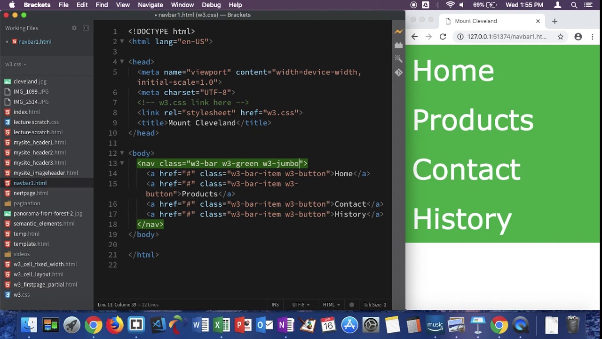This screenshot has width=602, height=339.
Task: Toggle INS insert/overwrite mode in status bar
Action: click(x=275, y=305)
